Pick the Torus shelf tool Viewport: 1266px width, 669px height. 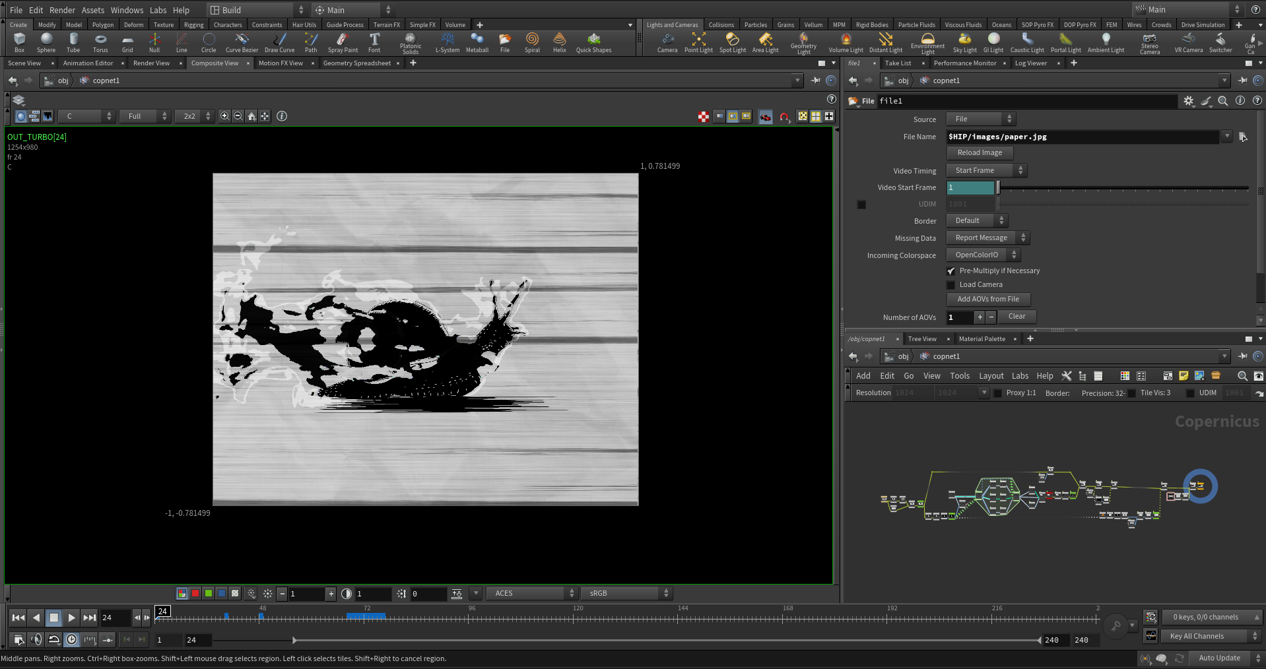[100, 43]
